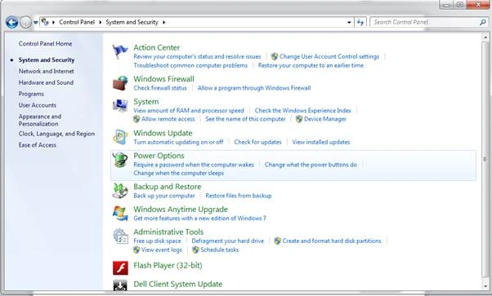Open Restore files from backup

239,196
